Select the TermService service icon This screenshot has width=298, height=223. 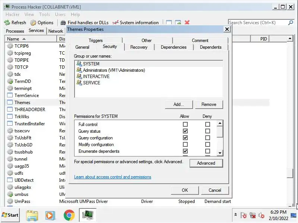[10, 95]
